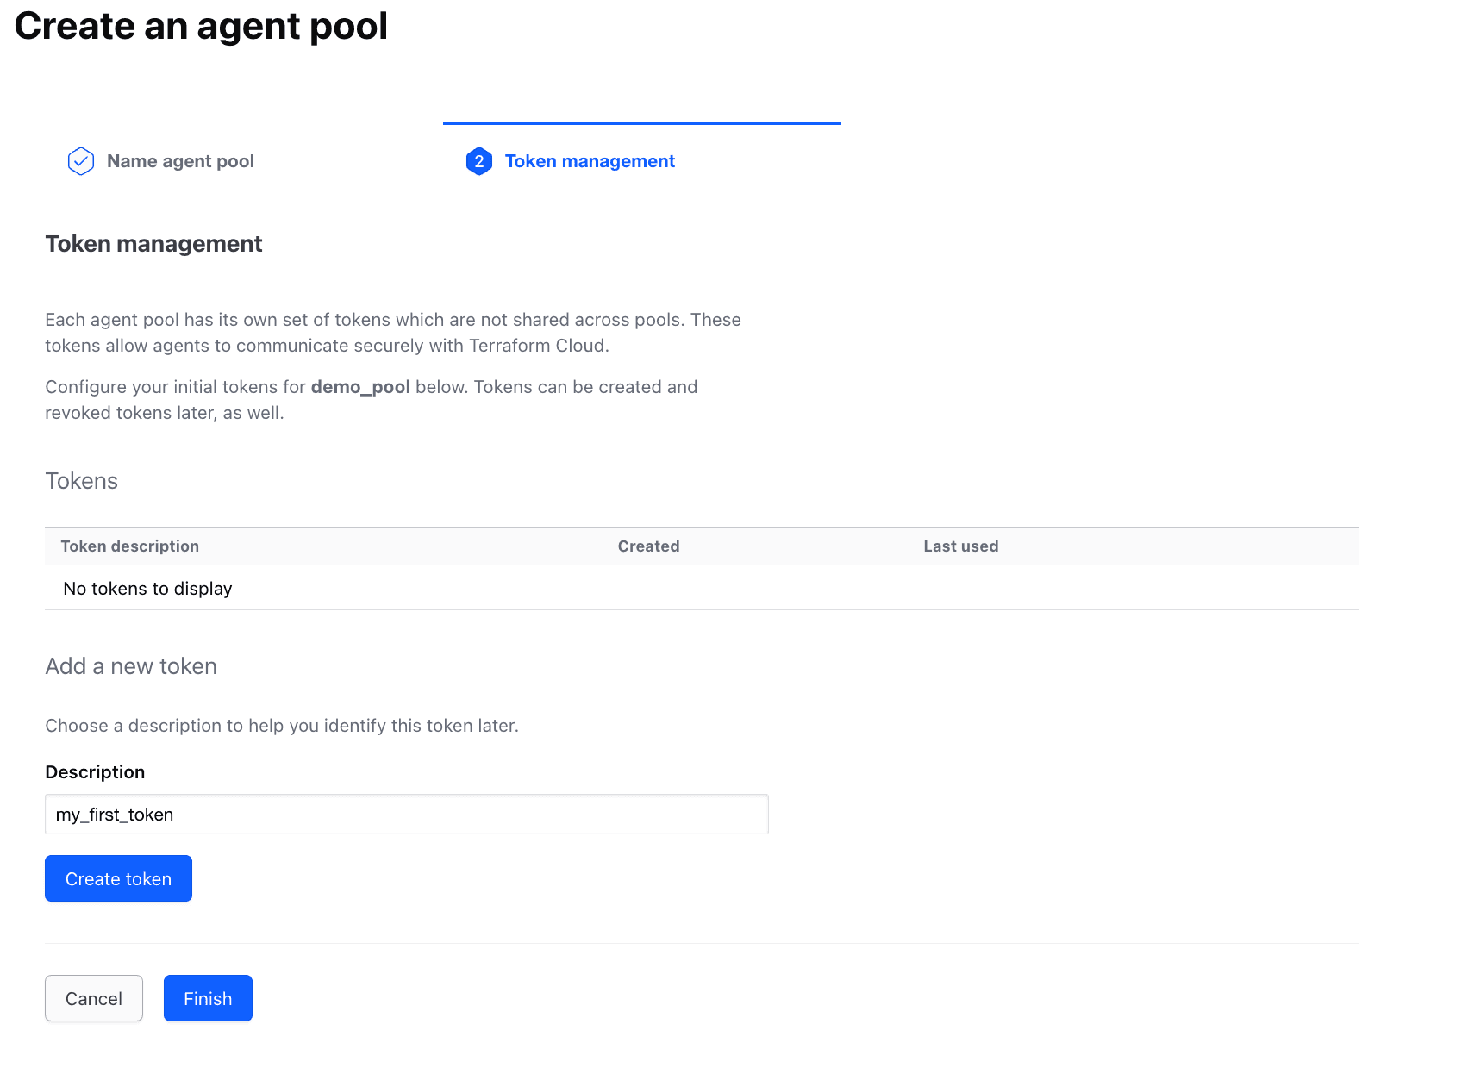
Task: Click inside the Description text field
Action: click(x=405, y=814)
